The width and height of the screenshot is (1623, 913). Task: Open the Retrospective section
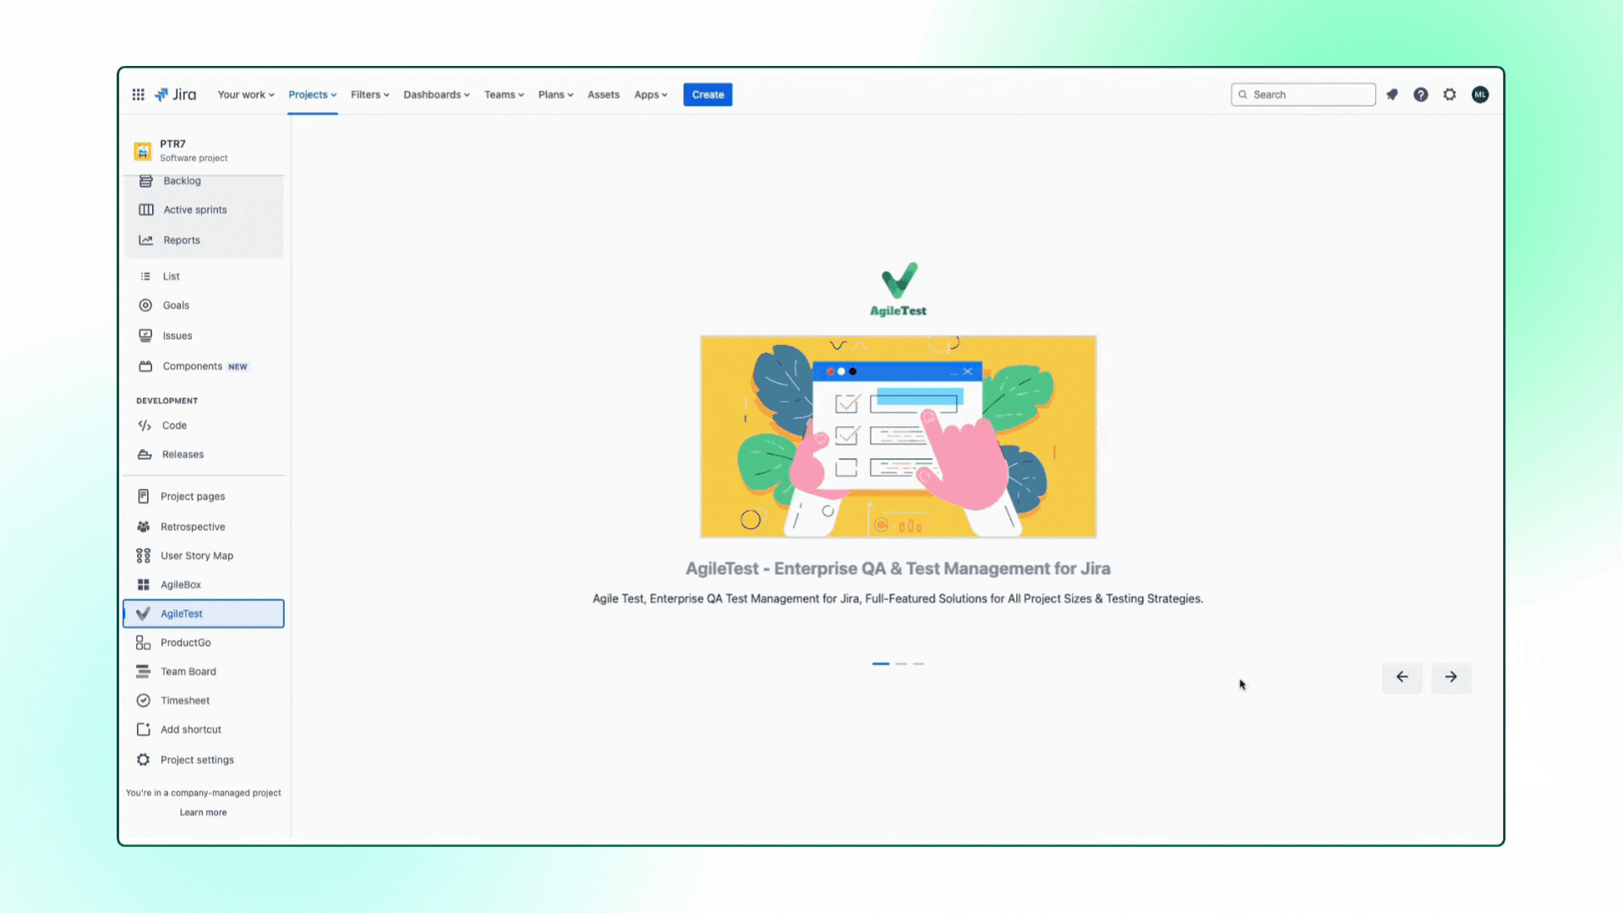[x=193, y=526]
